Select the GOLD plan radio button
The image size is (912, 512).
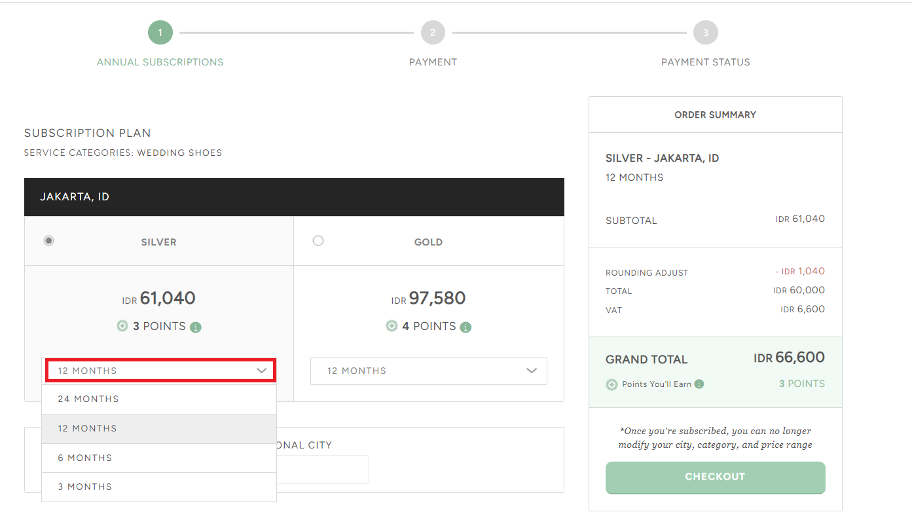pyautogui.click(x=318, y=241)
